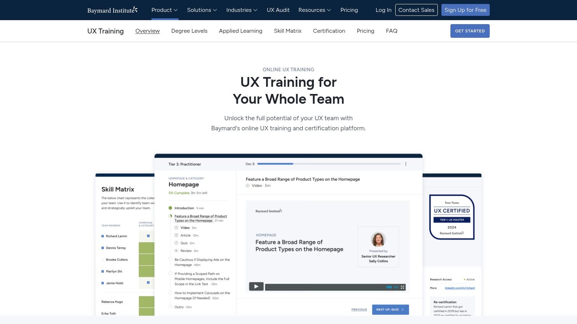Toggle the Dennis Terrey checkbox
Viewport: 577px width, 324px height.
coord(103,248)
